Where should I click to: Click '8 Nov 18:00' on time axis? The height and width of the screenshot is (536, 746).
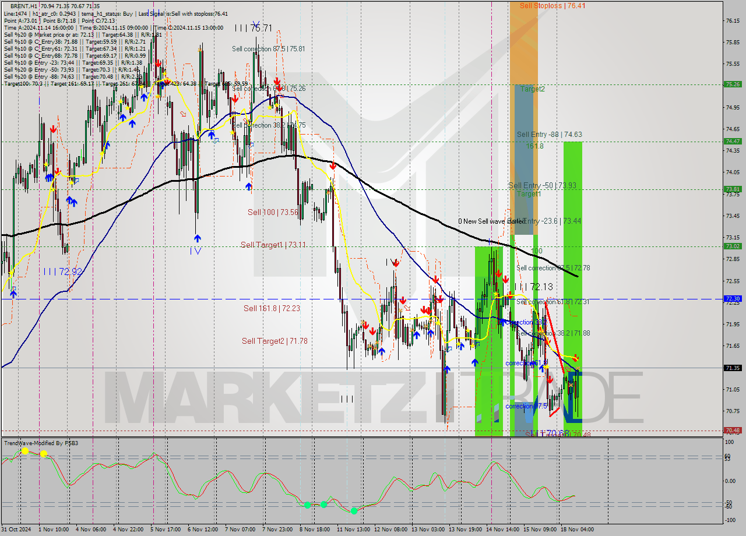tap(315, 530)
